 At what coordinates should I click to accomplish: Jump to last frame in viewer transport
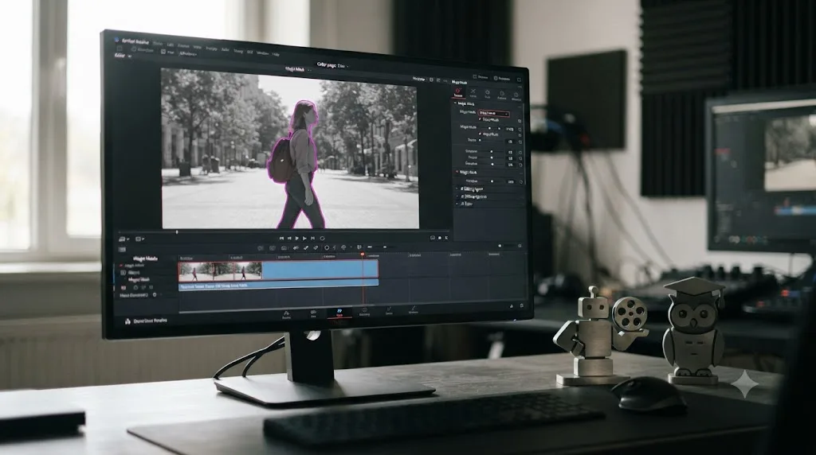click(312, 239)
